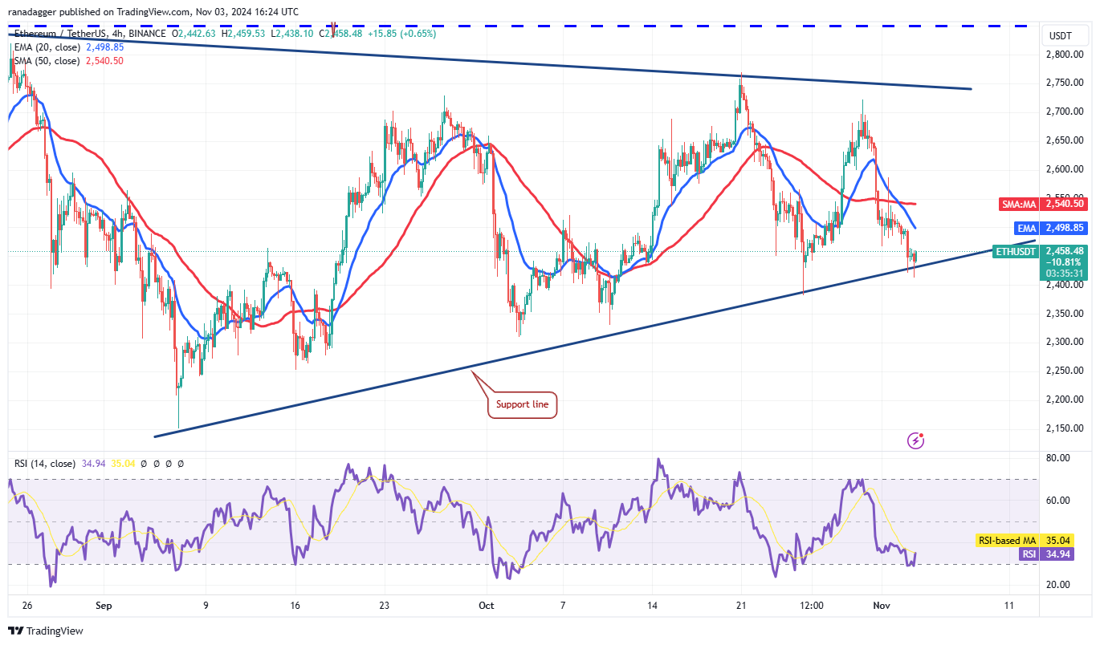Click the TradingView logo bottom left
The width and height of the screenshot is (1100, 645).
coord(36,631)
